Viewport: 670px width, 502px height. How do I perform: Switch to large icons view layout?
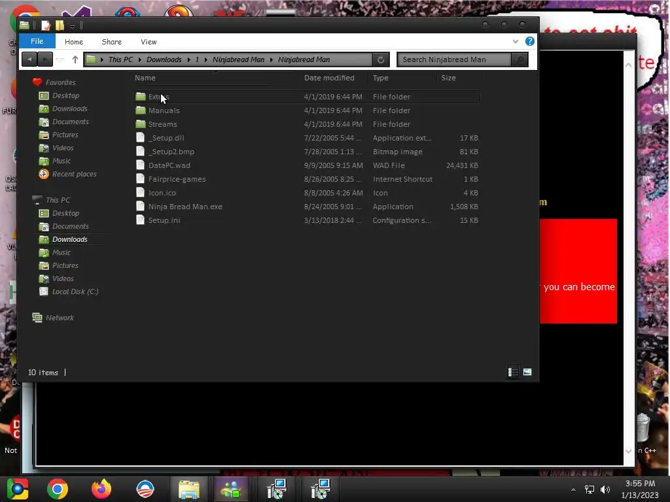pyautogui.click(x=527, y=372)
